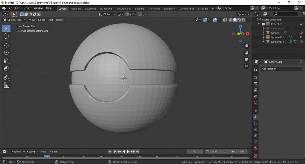Toggle proportional editing button

tap(140, 14)
